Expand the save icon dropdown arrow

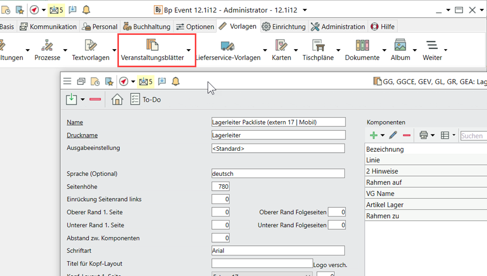click(x=83, y=100)
